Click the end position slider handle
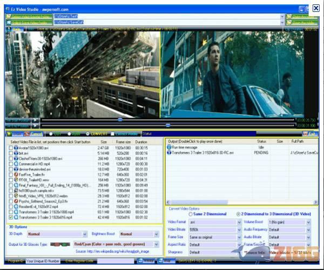Viewport: 324px width, 270px height. (x=168, y=125)
